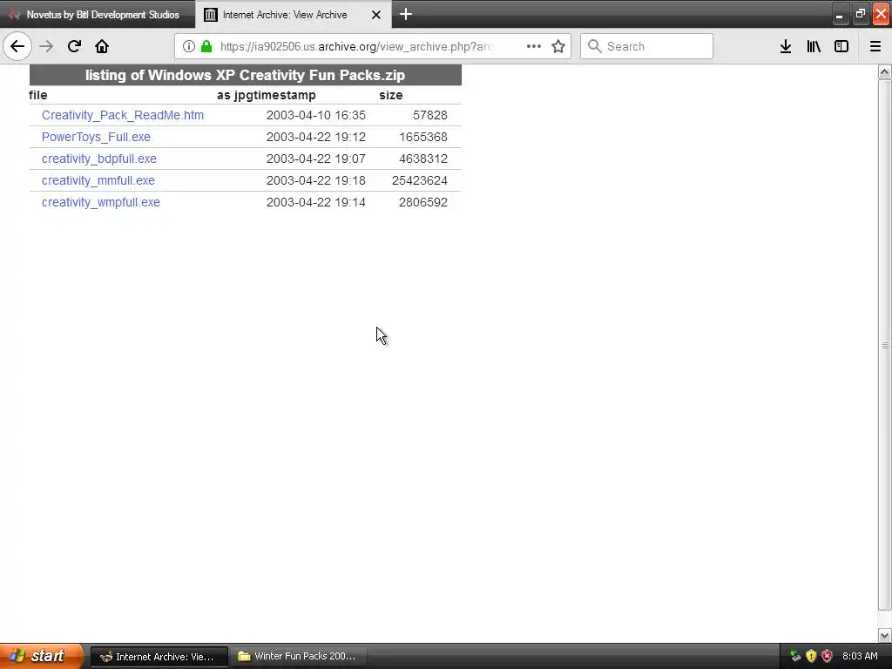Open the Library bookshelf icon
Viewport: 892px width, 669px height.
(x=814, y=46)
